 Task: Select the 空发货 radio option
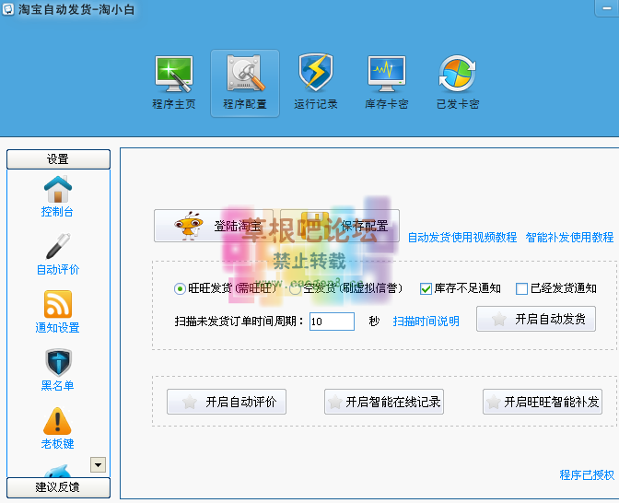(x=296, y=288)
